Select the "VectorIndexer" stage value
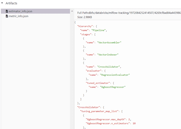The image size is (181, 129). 108,55
